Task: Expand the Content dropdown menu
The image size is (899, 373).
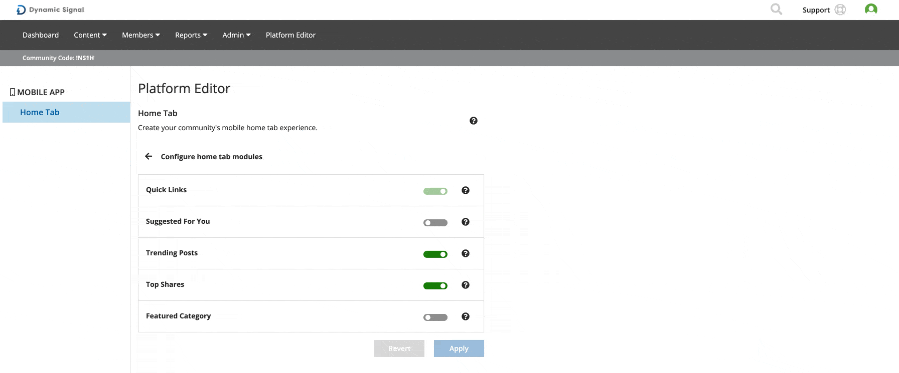Action: pos(90,35)
